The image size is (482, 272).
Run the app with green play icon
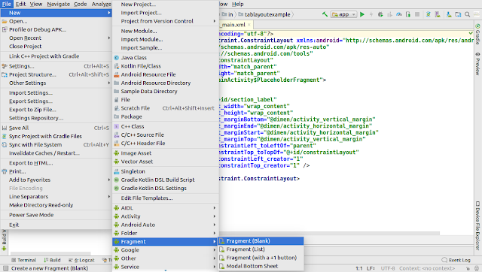(x=362, y=14)
